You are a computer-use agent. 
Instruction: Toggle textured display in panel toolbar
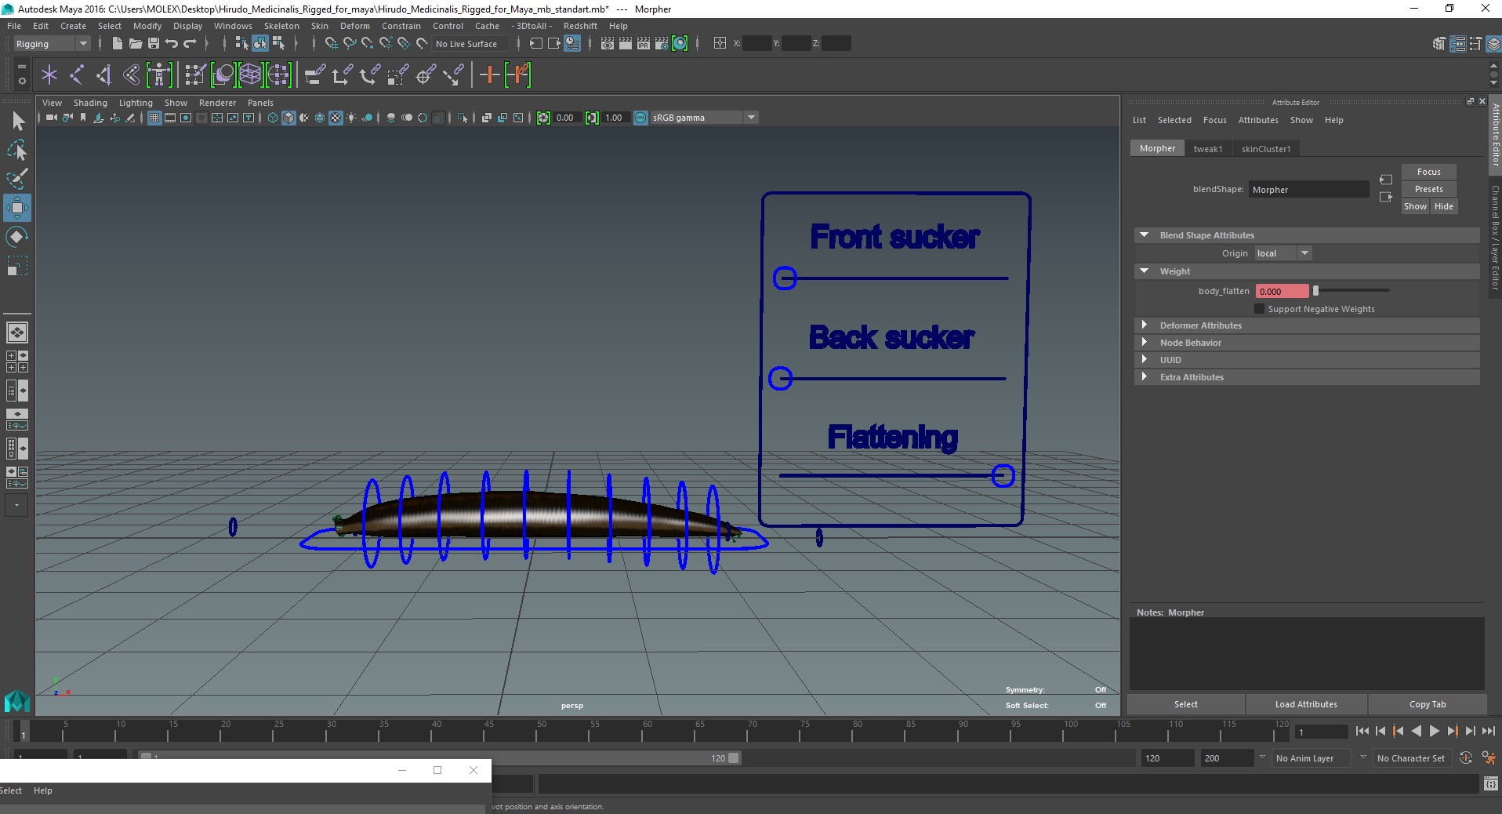336,118
